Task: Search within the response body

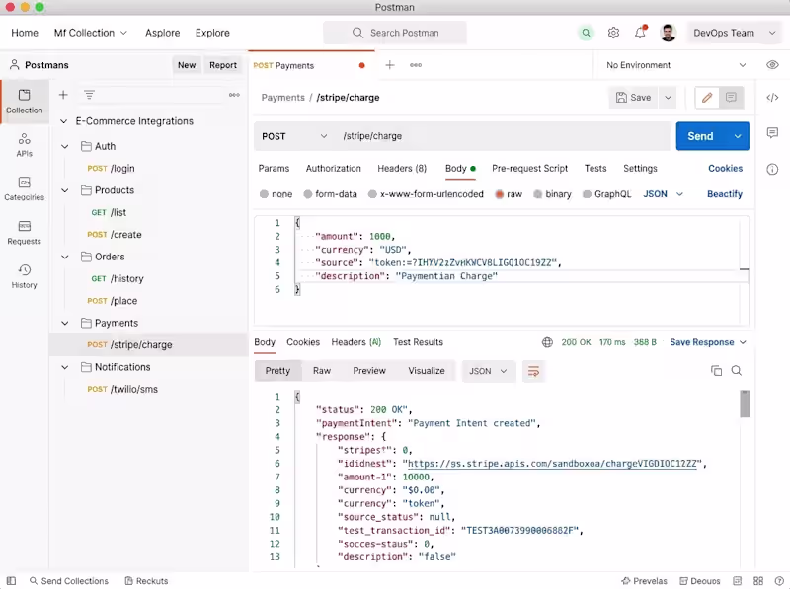Action: click(736, 371)
